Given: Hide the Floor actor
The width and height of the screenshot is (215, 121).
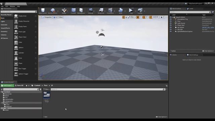Looking at the screenshot, I should (171, 21).
